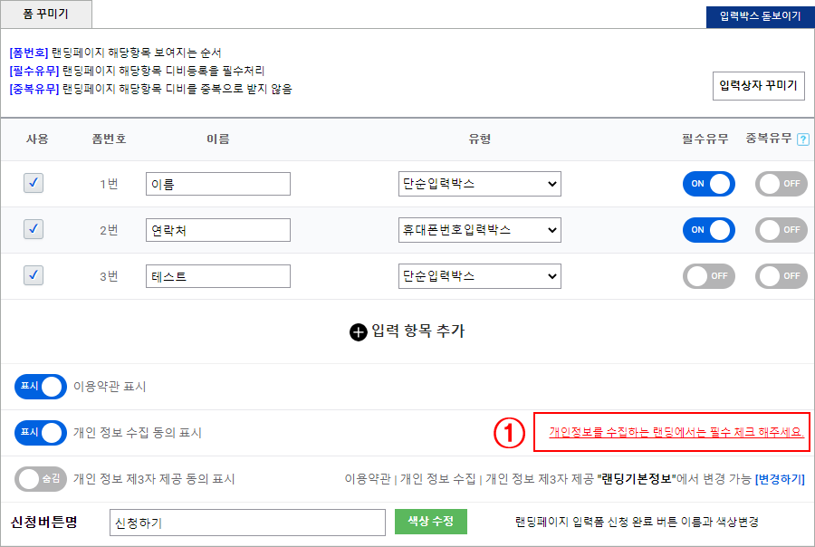815x547 pixels.
Task: Uncheck the 사용 checkbox for row 1번
Action: coord(34,183)
